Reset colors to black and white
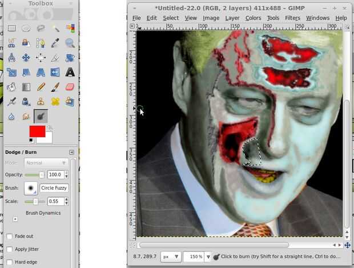 pos(31,141)
